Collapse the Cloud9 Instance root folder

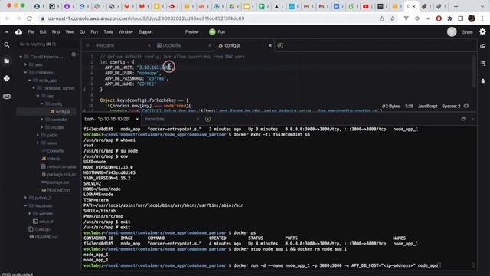coord(21,57)
